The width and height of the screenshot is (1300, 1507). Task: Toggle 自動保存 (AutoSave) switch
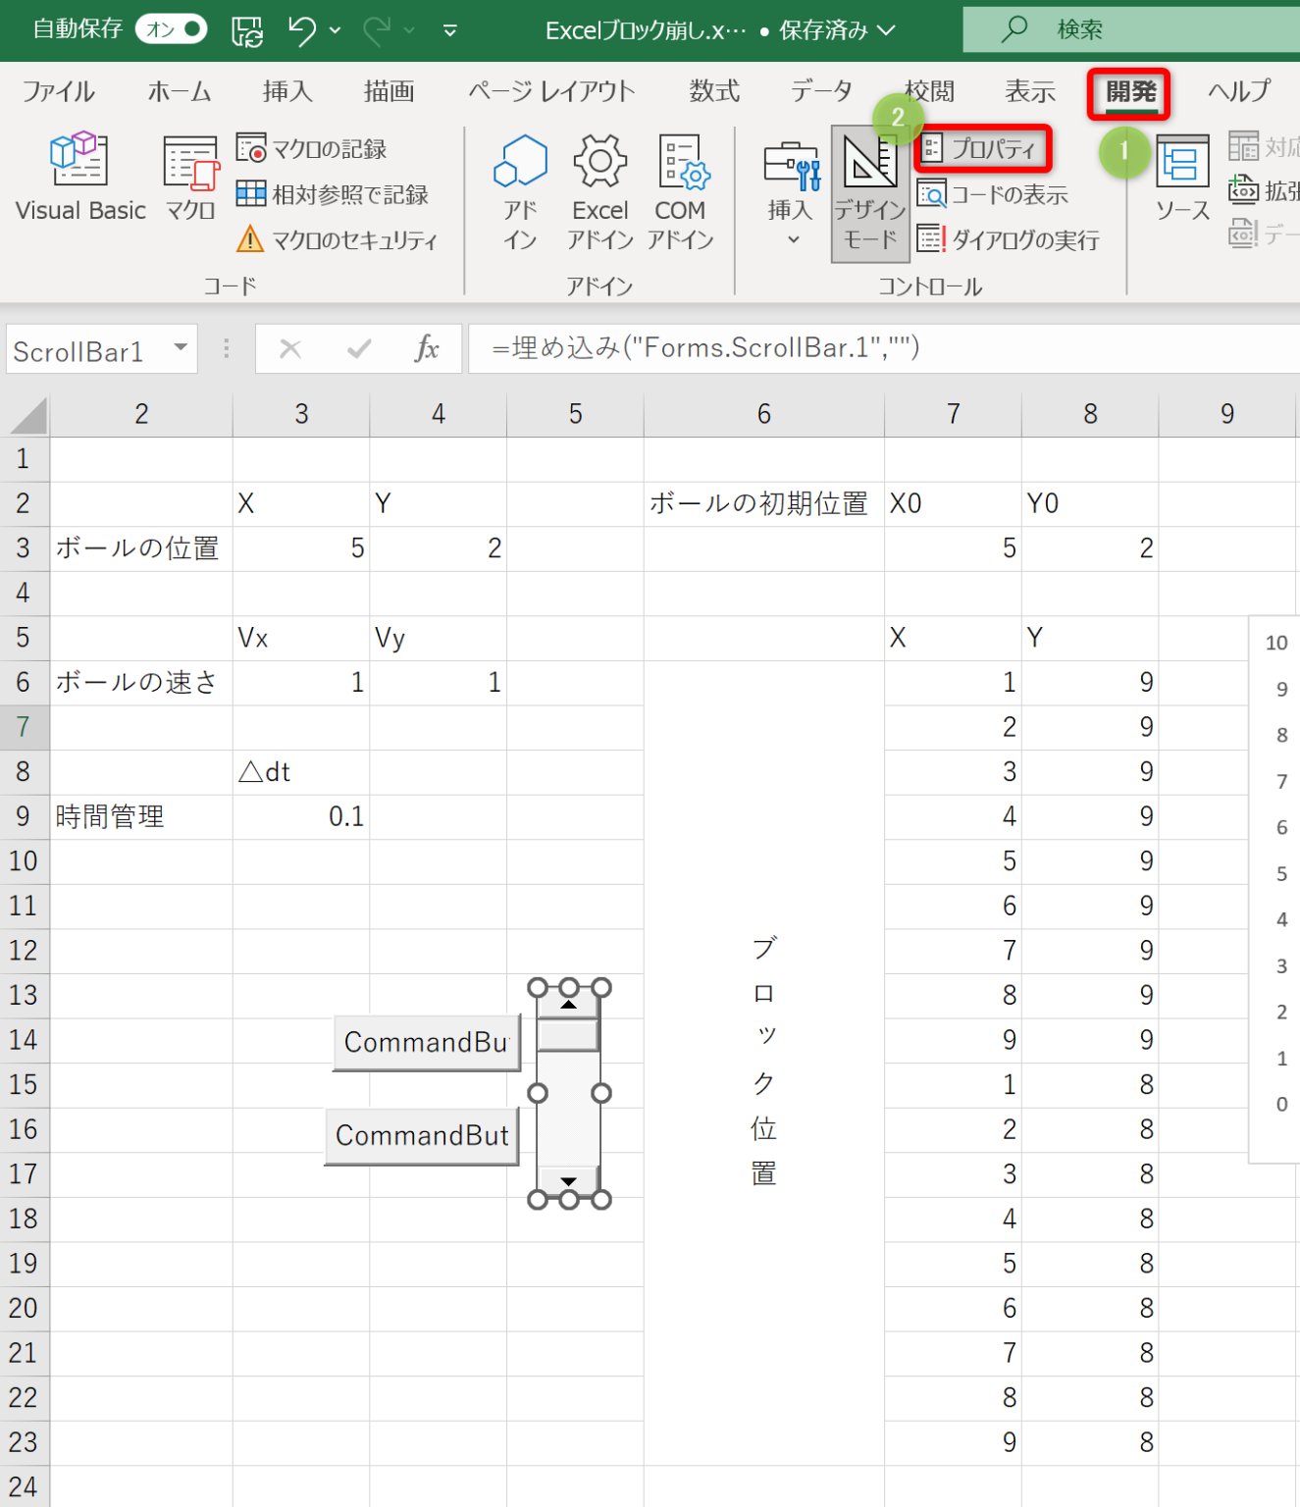(x=171, y=29)
